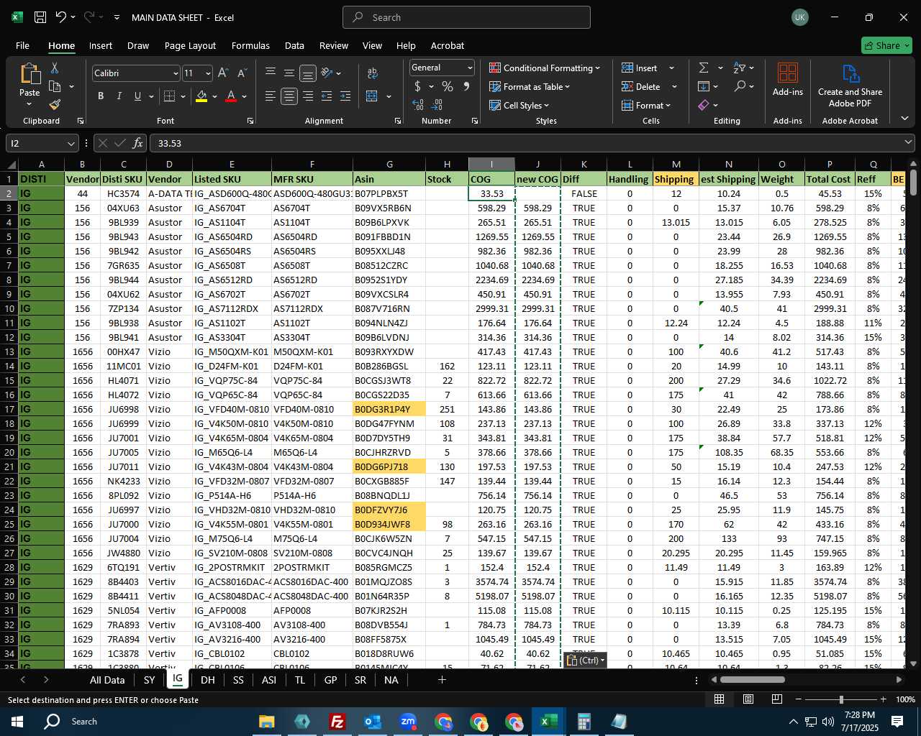Switch to the Formulas ribbon tab
Viewport: 921px width, 736px height.
pyautogui.click(x=250, y=45)
